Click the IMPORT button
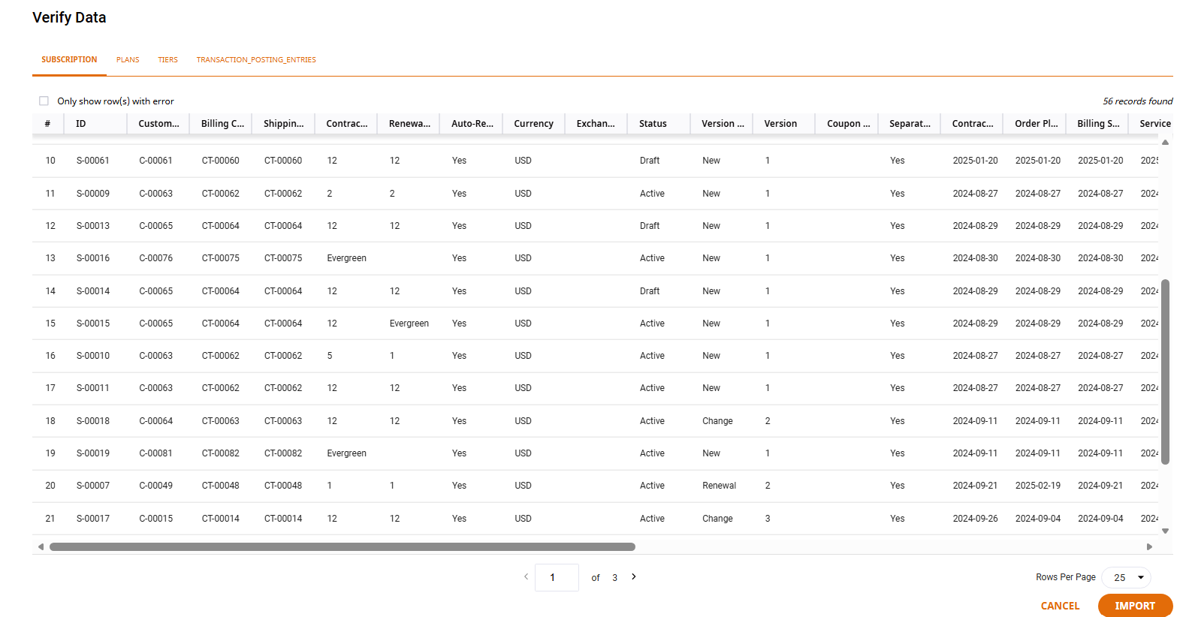Screen dimensions: 1192x617 point(1135,606)
